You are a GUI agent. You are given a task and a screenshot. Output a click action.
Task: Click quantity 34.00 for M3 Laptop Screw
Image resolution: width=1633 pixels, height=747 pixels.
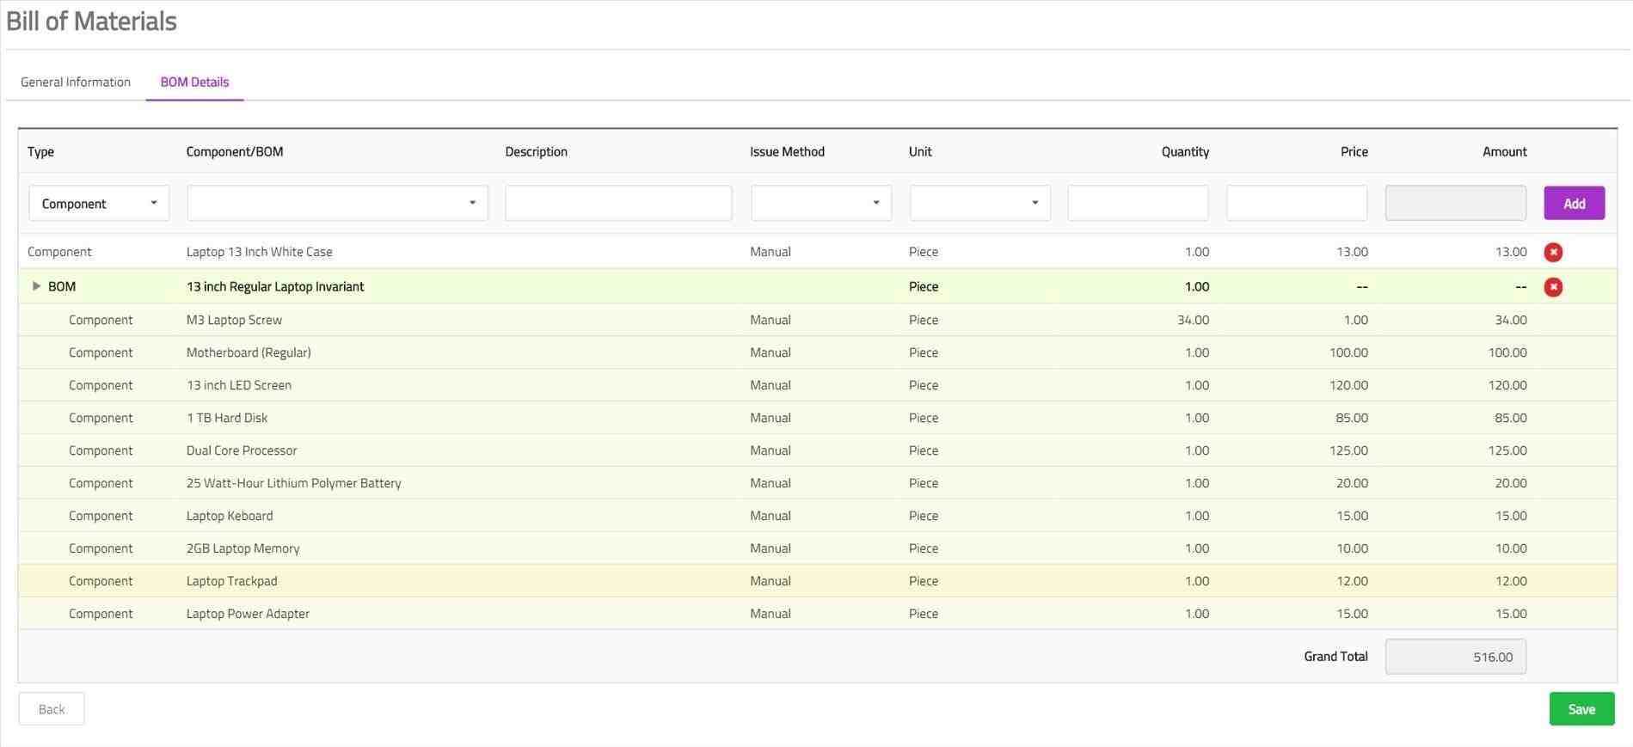(x=1193, y=320)
